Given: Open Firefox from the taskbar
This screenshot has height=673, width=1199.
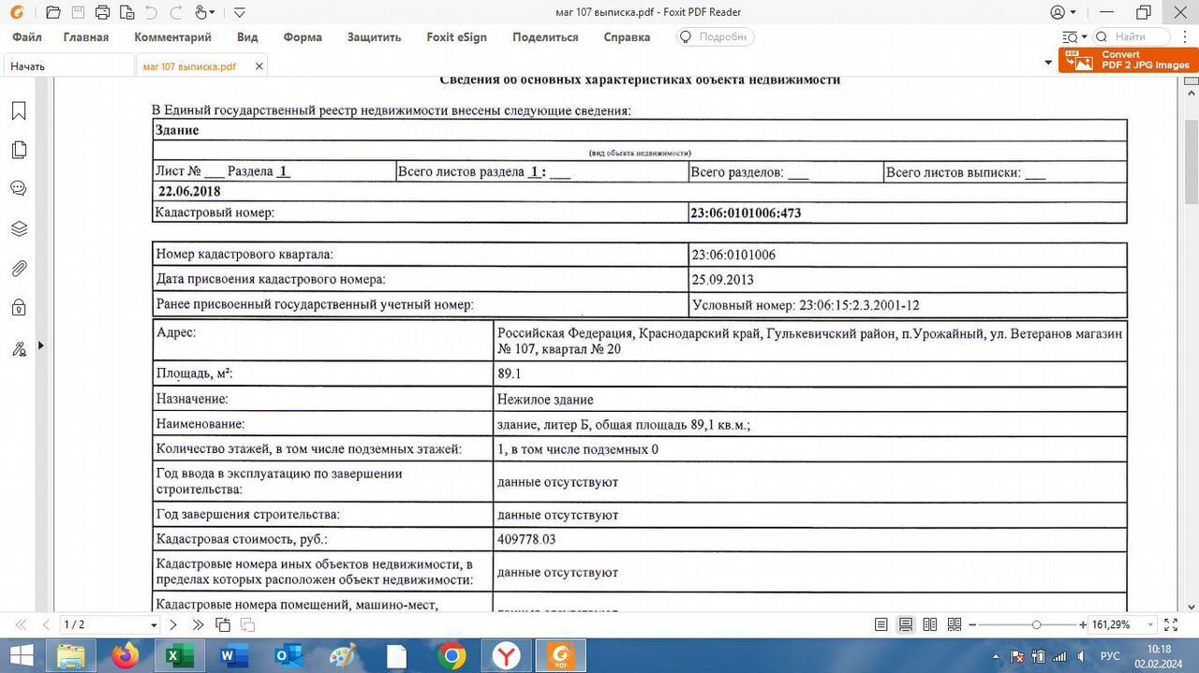Looking at the screenshot, I should click(124, 656).
